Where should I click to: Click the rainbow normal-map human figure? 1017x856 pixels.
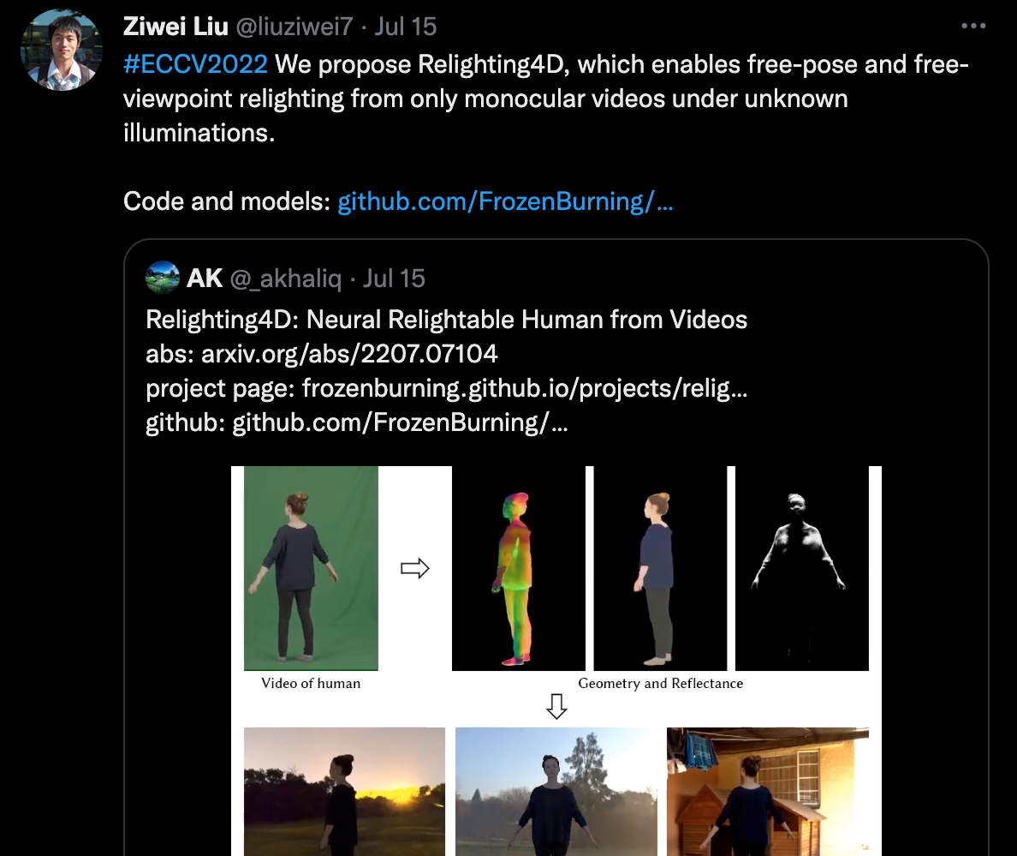point(518,568)
